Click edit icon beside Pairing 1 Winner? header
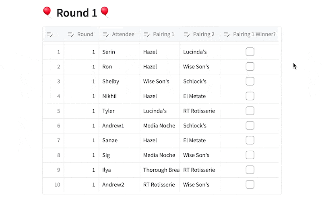The height and width of the screenshot is (201, 322). 227,35
